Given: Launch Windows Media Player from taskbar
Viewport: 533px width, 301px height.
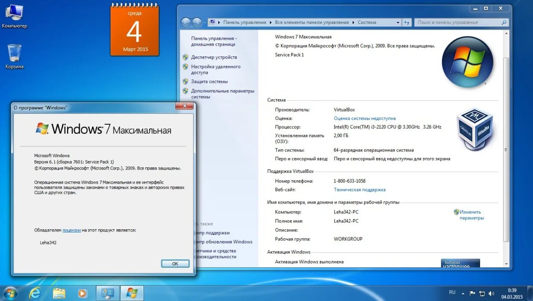Looking at the screenshot, I should [82, 293].
